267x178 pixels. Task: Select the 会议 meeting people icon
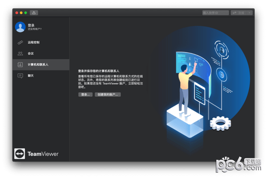click(x=20, y=54)
